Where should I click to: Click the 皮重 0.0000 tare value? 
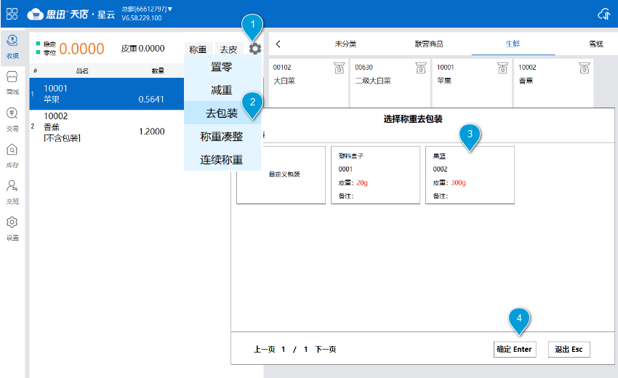(x=143, y=49)
